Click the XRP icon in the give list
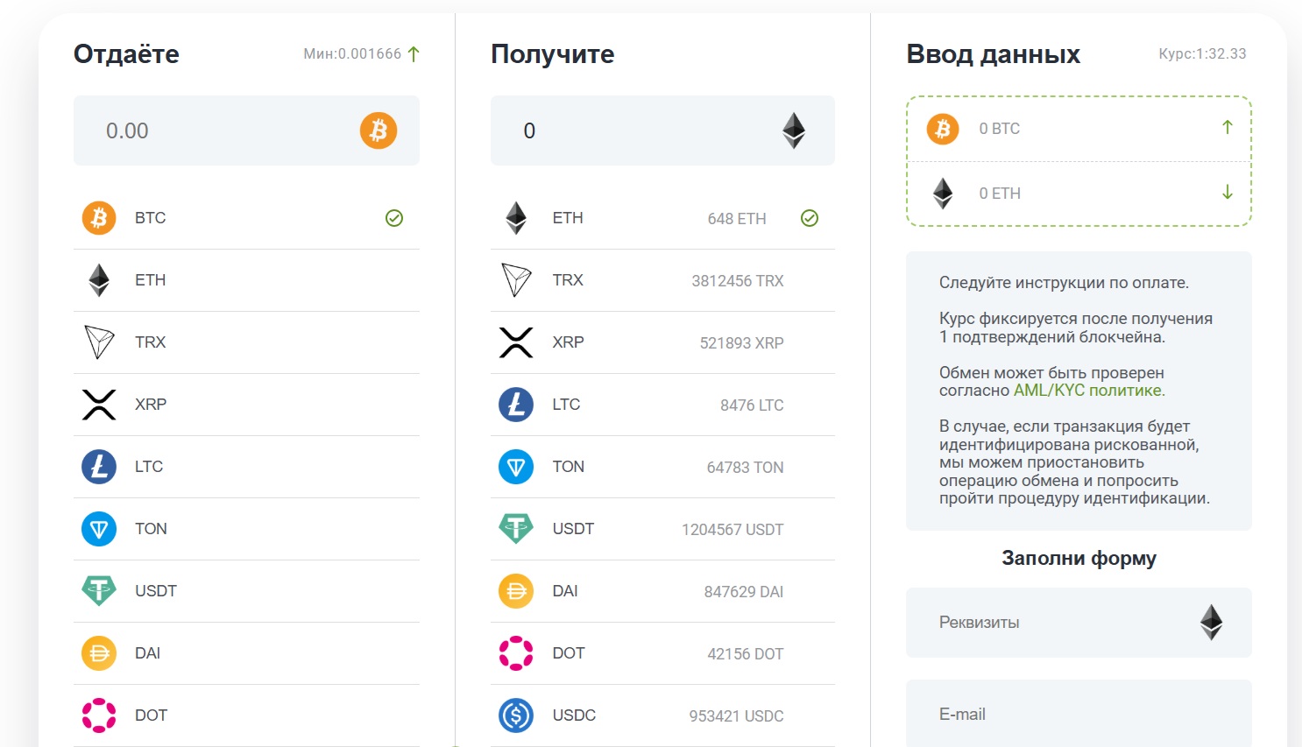This screenshot has height=747, width=1302. (x=99, y=405)
